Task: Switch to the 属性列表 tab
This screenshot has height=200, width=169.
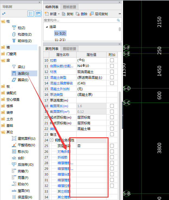Action: click(52, 49)
